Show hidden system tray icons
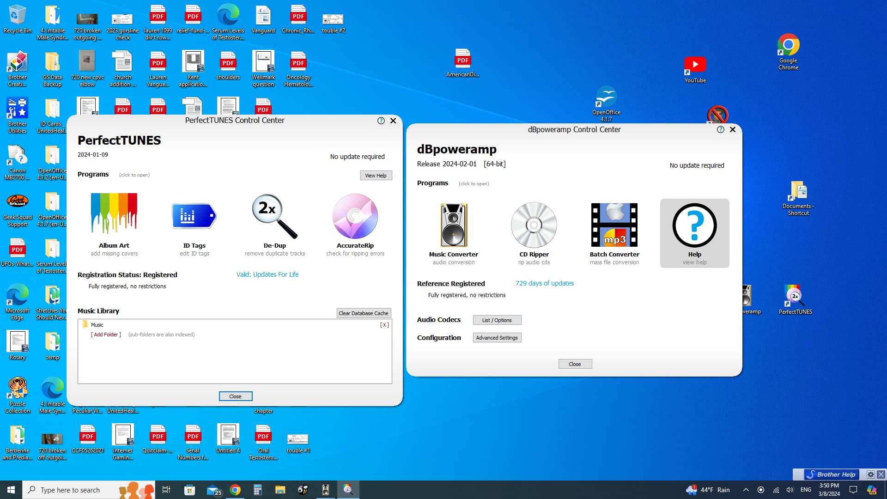 (x=746, y=490)
